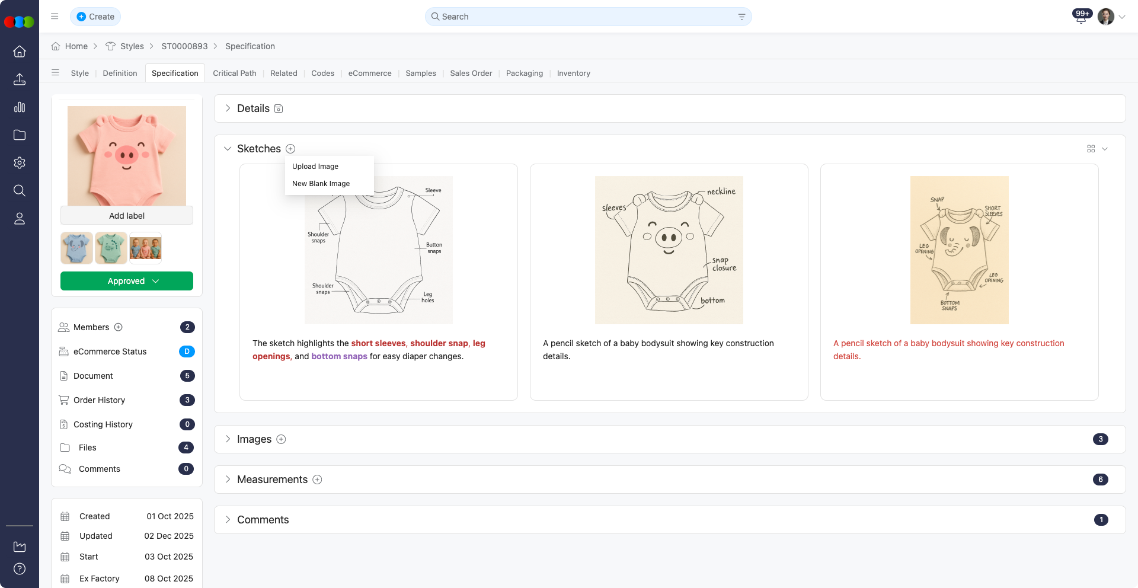Open Order History in the left panel

pyautogui.click(x=100, y=400)
